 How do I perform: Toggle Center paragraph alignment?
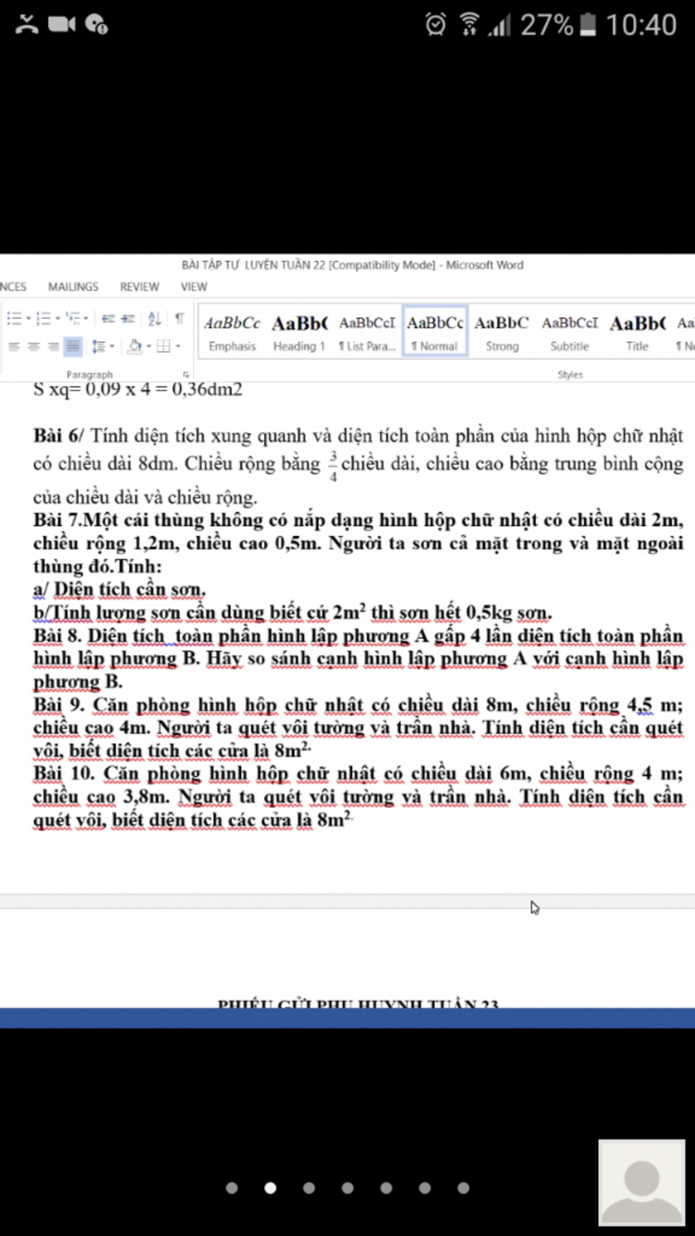(x=33, y=346)
